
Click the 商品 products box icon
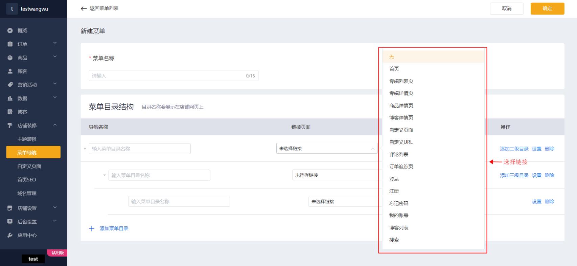(10, 58)
